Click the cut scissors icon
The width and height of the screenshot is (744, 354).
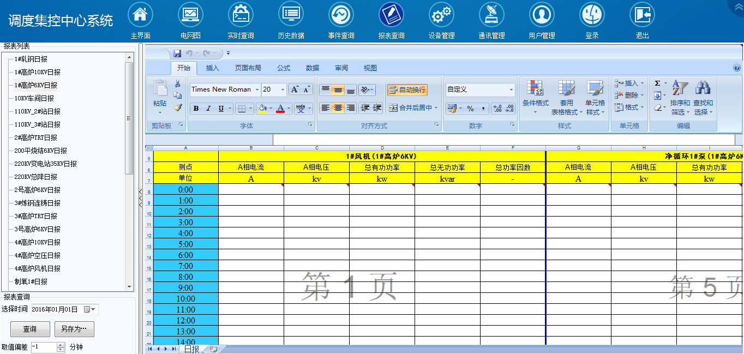tap(177, 83)
